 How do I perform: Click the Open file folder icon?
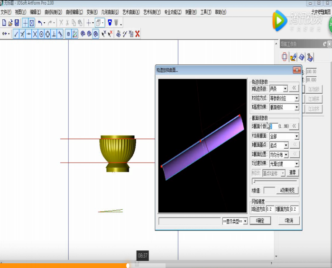point(10,23)
